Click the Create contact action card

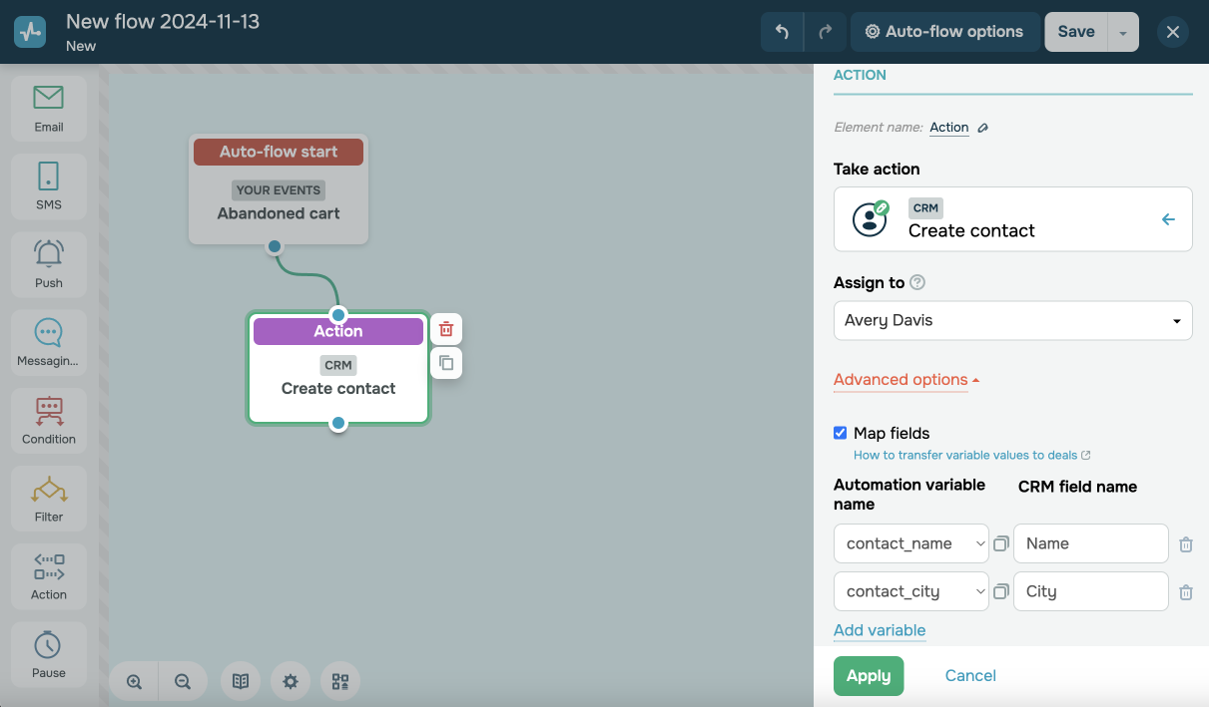pos(1012,219)
